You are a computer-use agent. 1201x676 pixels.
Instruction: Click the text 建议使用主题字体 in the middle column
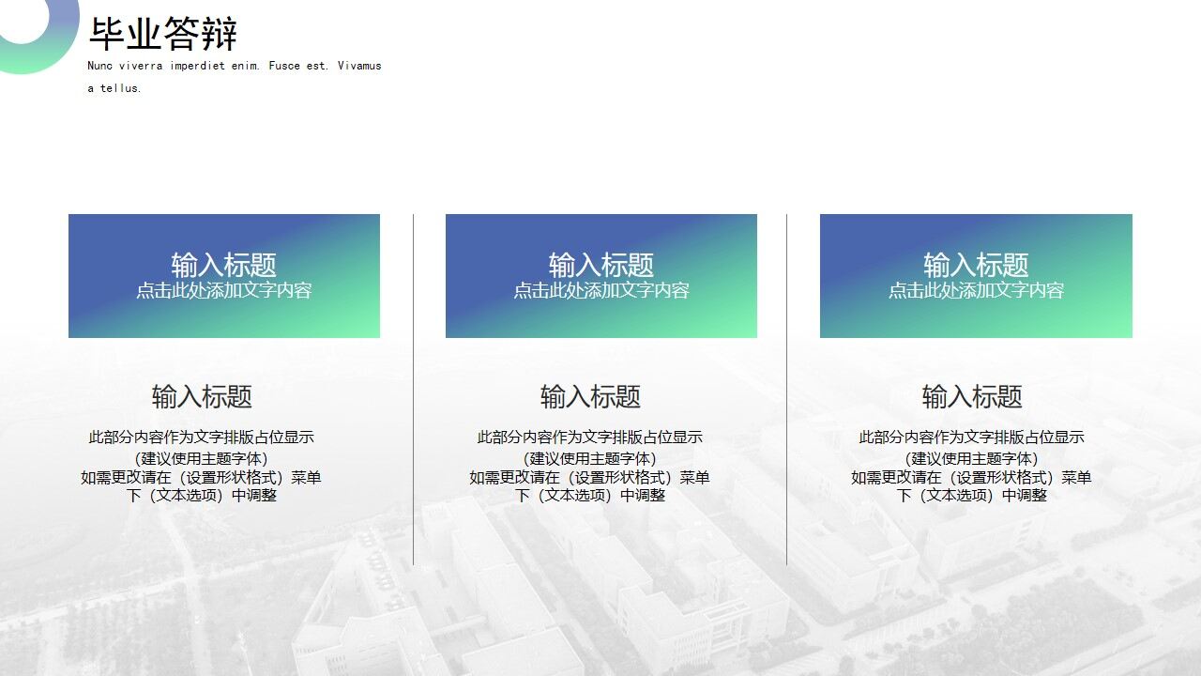(x=591, y=457)
